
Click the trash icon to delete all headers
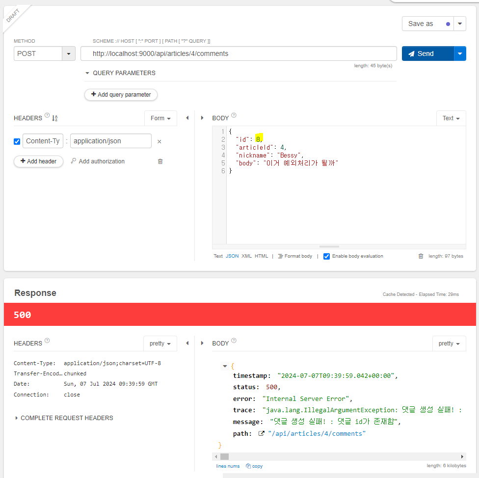coord(160,161)
